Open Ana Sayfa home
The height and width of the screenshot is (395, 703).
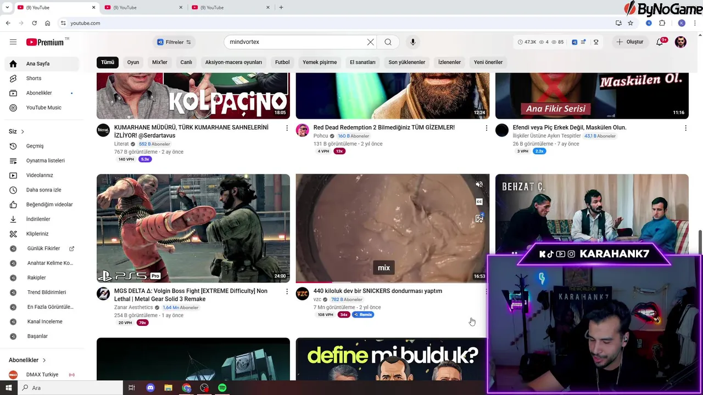pyautogui.click(x=42, y=64)
